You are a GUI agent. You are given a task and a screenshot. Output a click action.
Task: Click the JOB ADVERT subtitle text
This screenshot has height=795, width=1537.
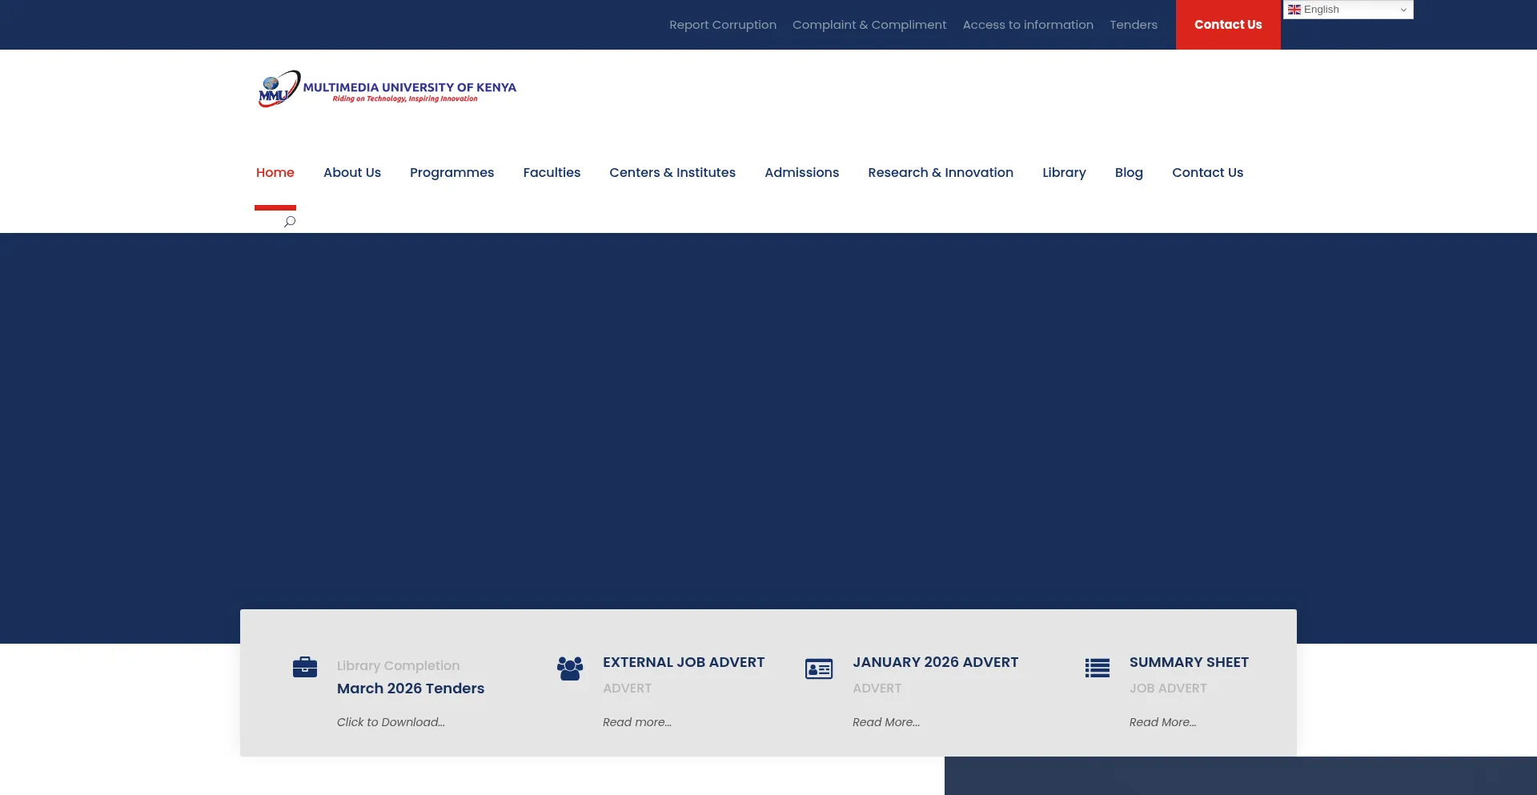pyautogui.click(x=1168, y=689)
